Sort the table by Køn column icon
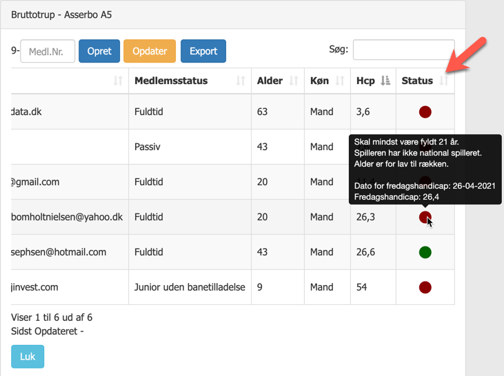Screen dimensions: 504x376 (x=340, y=81)
